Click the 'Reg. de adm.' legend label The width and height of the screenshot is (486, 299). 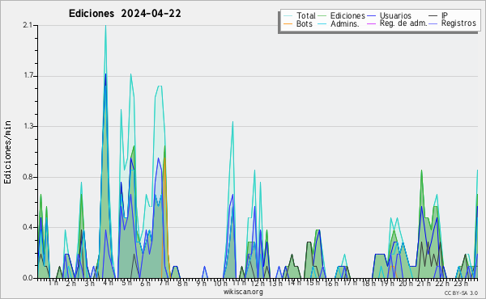coord(403,23)
